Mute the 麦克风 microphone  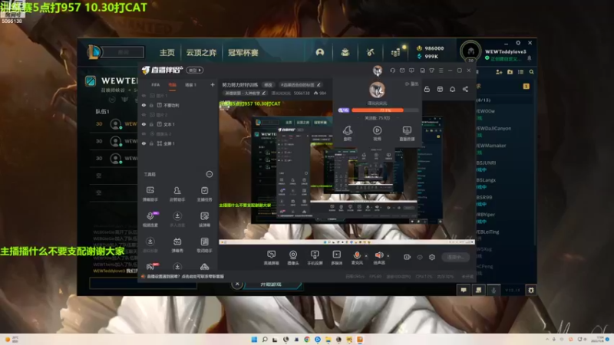(357, 255)
